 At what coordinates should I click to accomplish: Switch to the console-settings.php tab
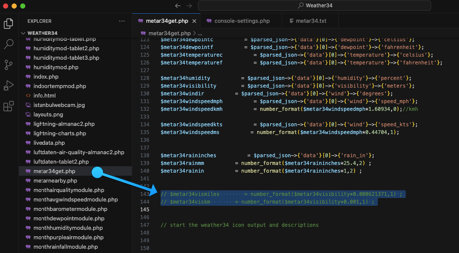(x=242, y=21)
